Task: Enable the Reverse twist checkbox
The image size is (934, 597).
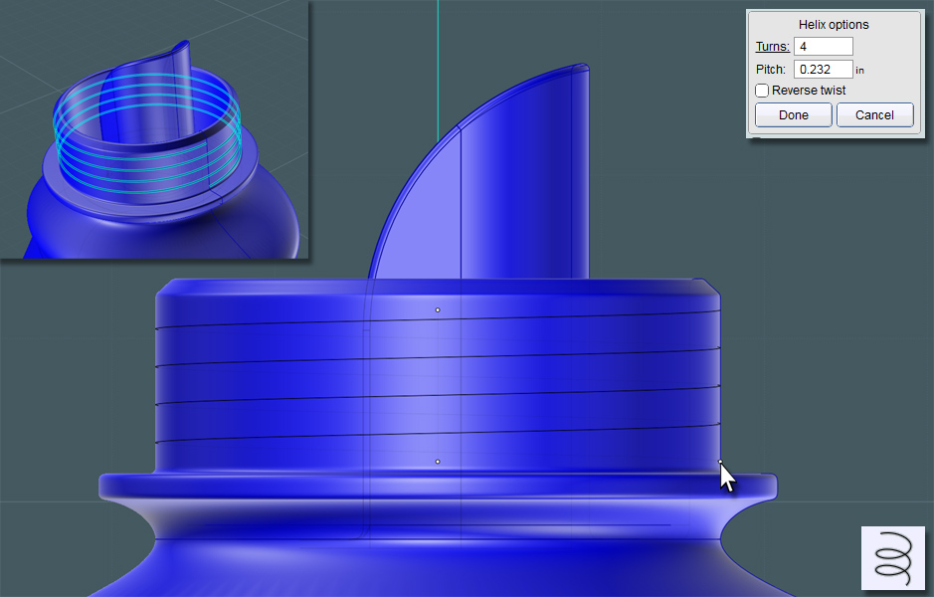Action: point(762,91)
